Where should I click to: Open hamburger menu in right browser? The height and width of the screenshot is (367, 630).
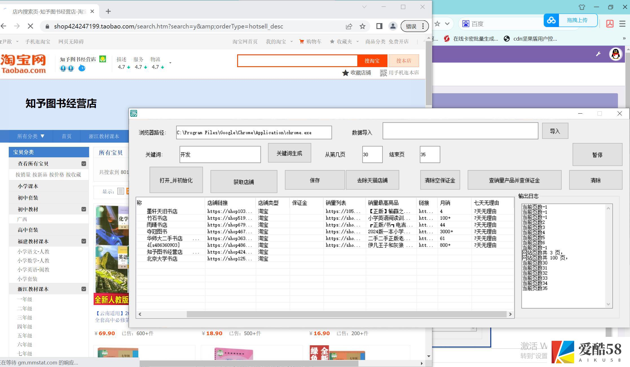[622, 24]
